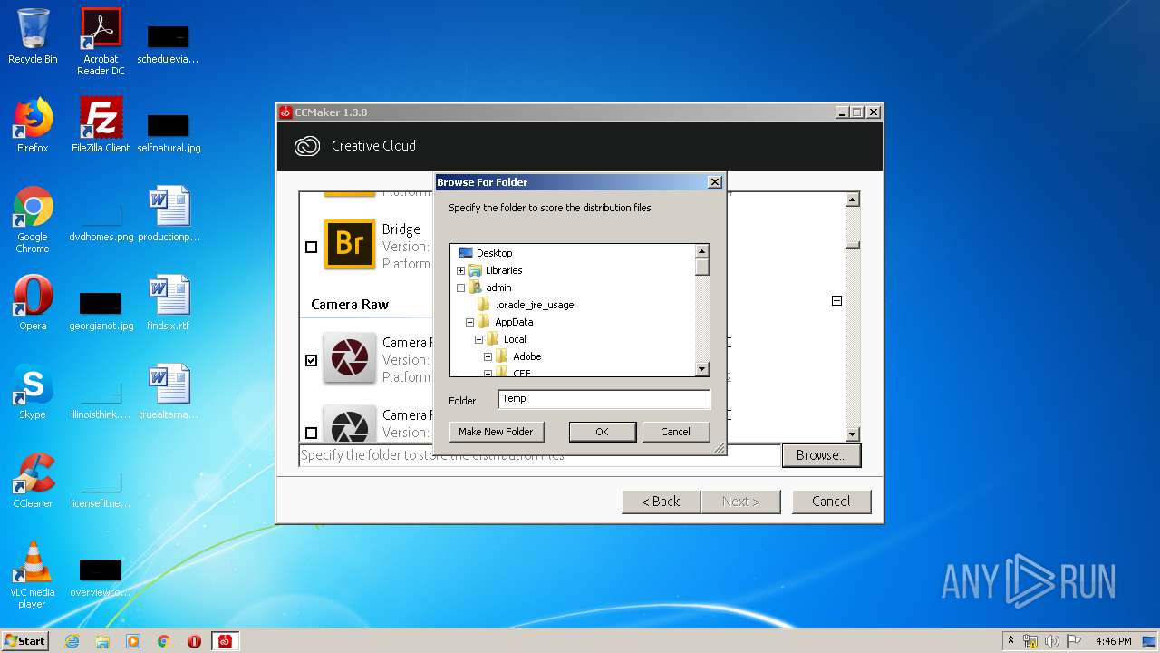The width and height of the screenshot is (1160, 653).
Task: Open Windows Explorer from the taskbar
Action: [x=102, y=641]
